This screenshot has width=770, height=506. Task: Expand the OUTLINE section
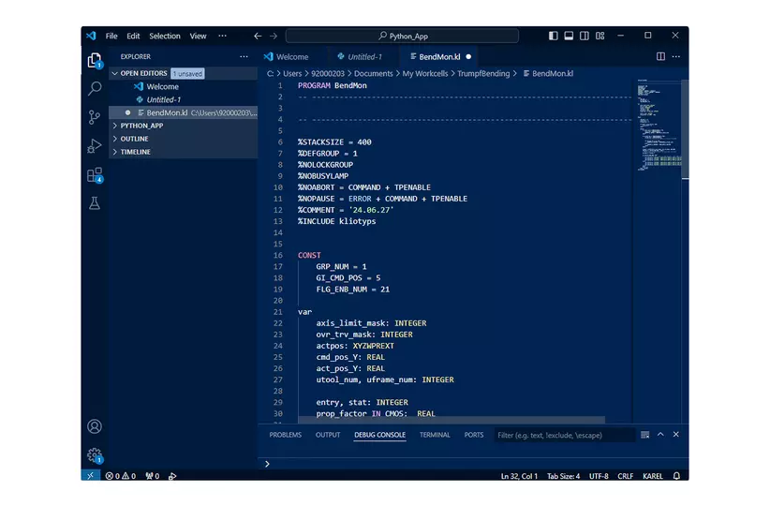click(x=134, y=139)
